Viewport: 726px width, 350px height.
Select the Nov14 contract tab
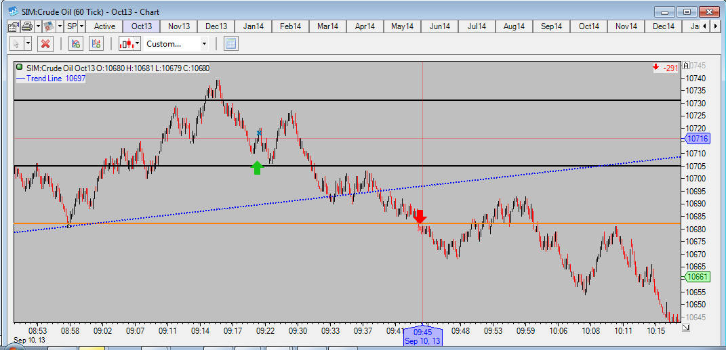click(x=626, y=26)
